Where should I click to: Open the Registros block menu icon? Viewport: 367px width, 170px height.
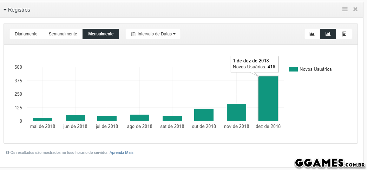coord(345,9)
